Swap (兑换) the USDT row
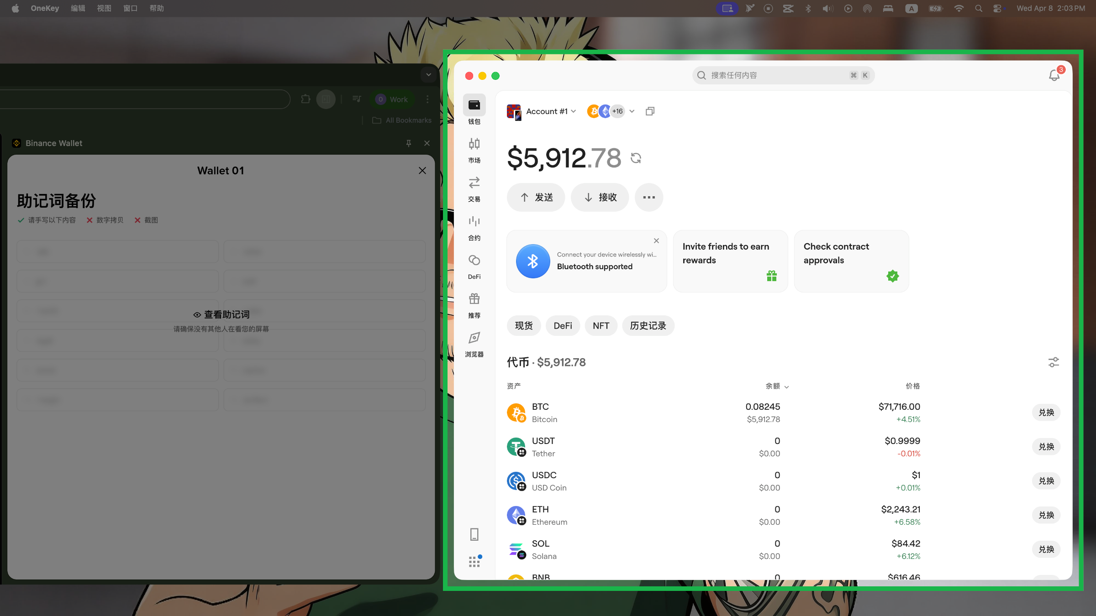 point(1046,447)
